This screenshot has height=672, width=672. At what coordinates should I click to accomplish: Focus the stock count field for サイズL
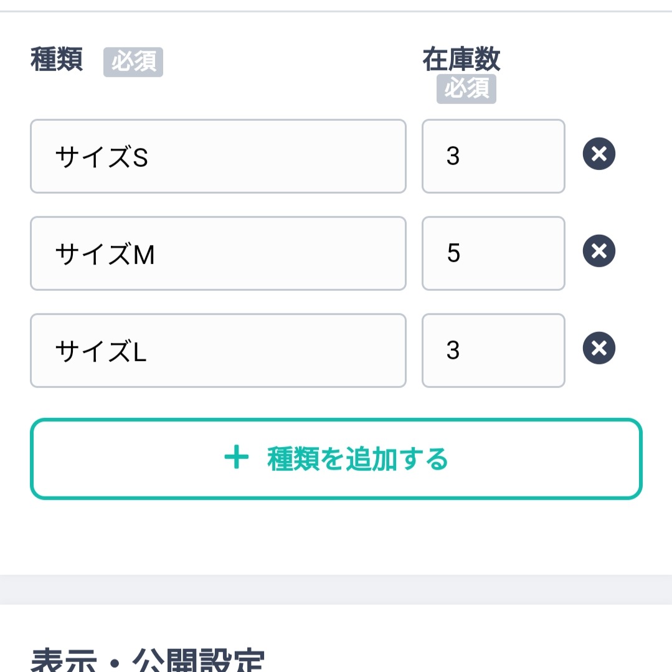coord(493,351)
